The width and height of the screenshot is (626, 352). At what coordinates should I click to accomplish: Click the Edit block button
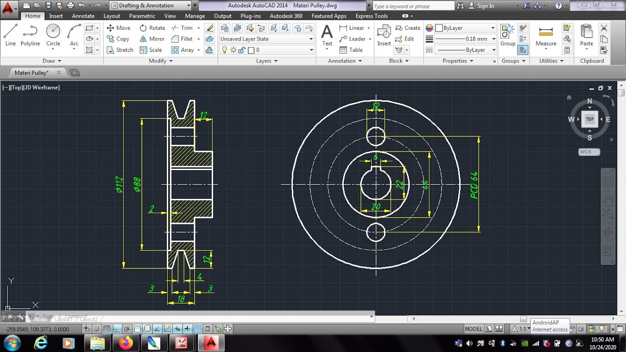tap(404, 39)
